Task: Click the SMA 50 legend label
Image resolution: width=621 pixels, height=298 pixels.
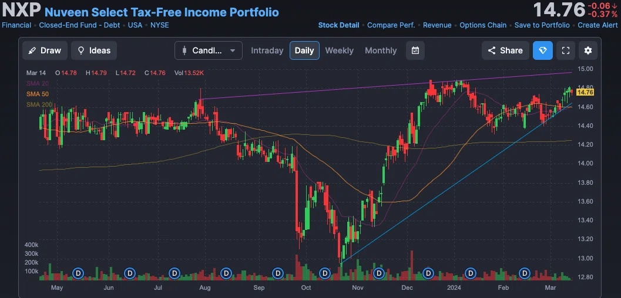Action: pyautogui.click(x=37, y=94)
